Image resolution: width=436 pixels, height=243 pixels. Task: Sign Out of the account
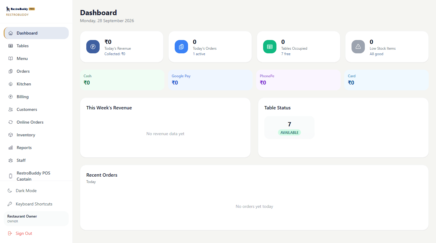click(x=36, y=233)
